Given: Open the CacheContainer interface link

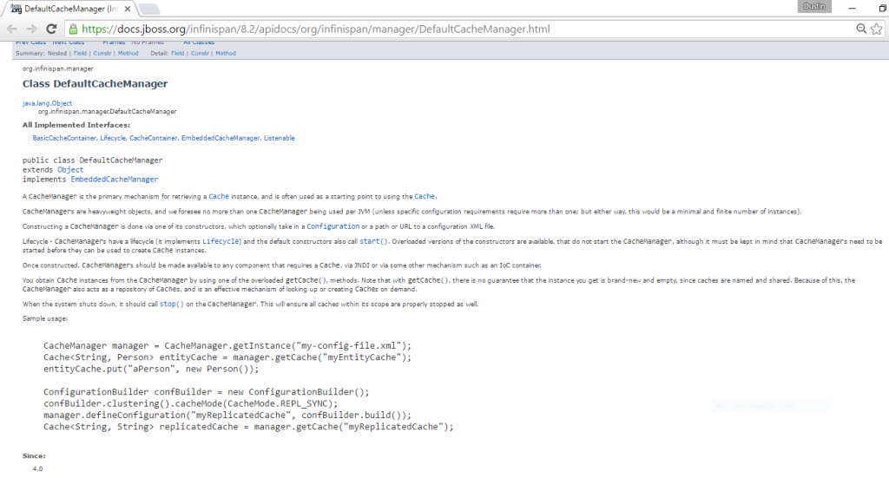Looking at the screenshot, I should 153,138.
